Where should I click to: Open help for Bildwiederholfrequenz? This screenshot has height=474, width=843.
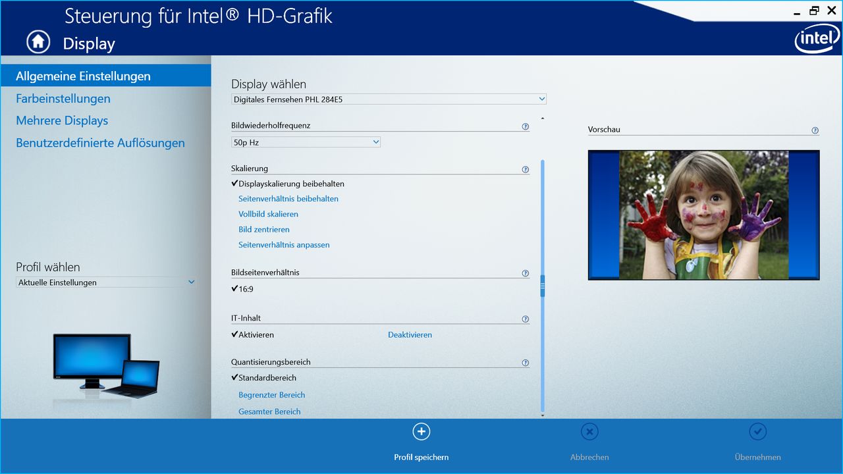click(526, 126)
